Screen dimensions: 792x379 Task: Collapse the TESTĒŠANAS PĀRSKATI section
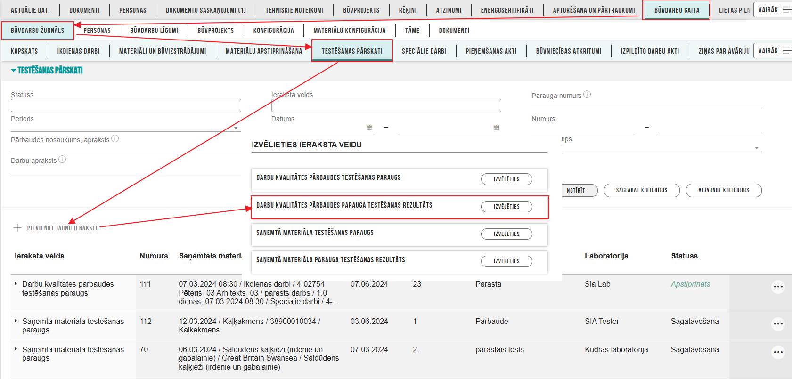tap(14, 70)
